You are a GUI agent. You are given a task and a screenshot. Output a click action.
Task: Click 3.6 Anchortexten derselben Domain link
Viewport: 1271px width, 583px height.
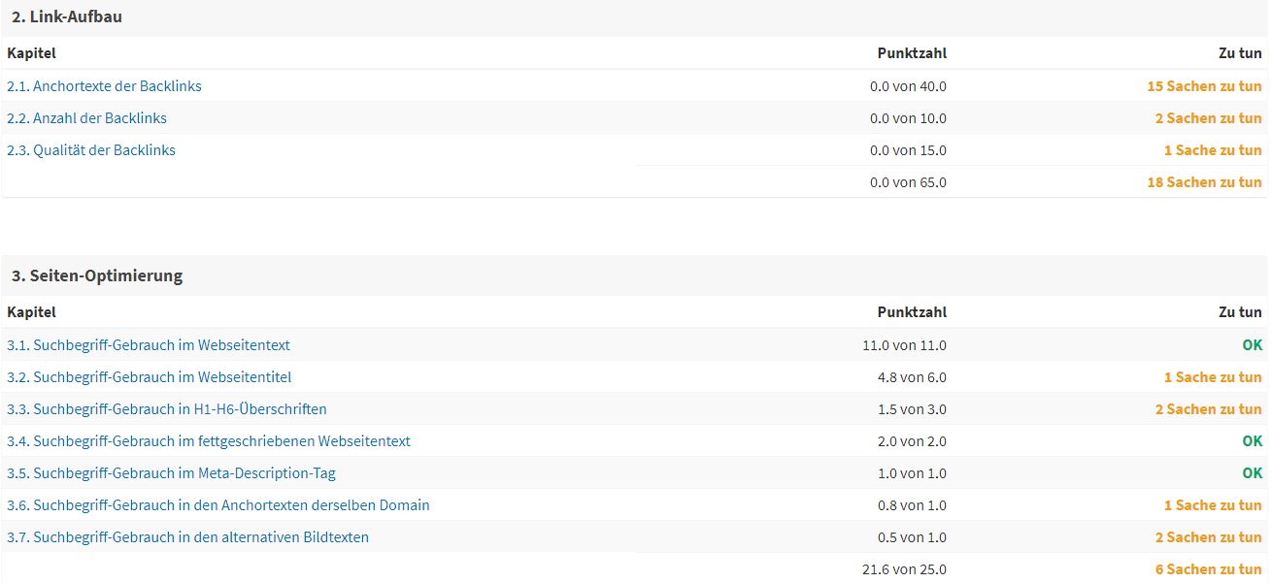click(218, 505)
